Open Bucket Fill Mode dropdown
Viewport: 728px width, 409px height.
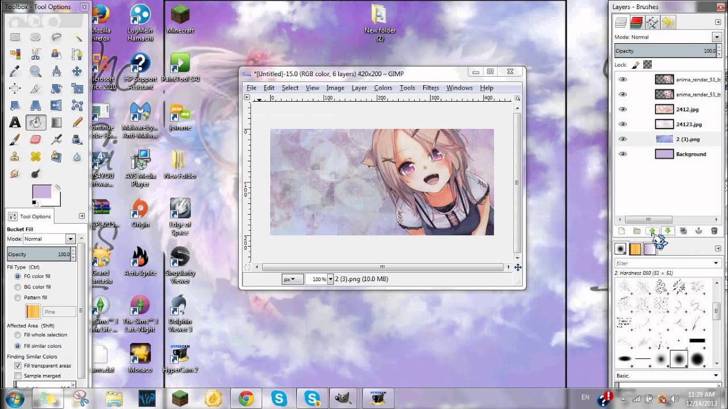(x=70, y=239)
